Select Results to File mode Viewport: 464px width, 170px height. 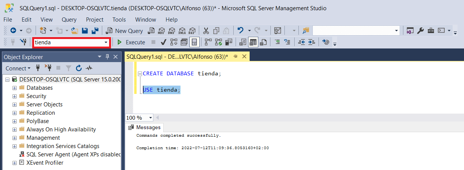click(263, 42)
